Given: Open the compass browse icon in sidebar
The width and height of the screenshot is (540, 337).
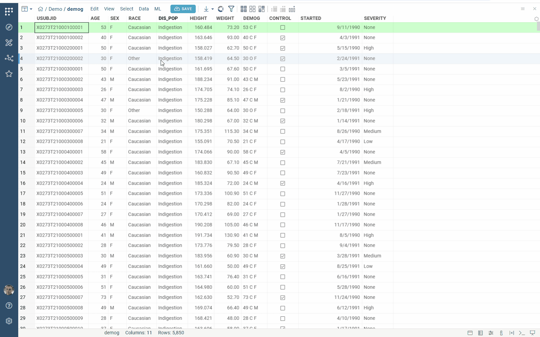Looking at the screenshot, I should click(9, 27).
